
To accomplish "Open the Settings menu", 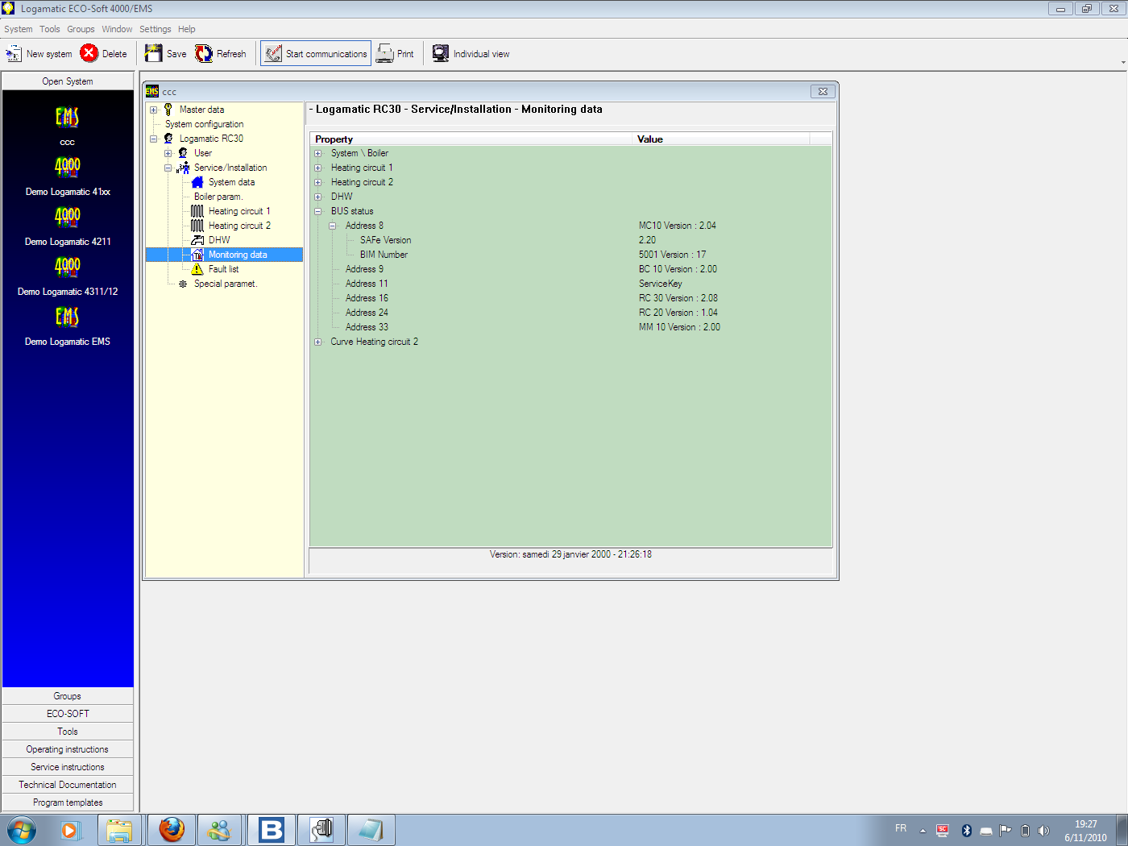I will (x=156, y=29).
